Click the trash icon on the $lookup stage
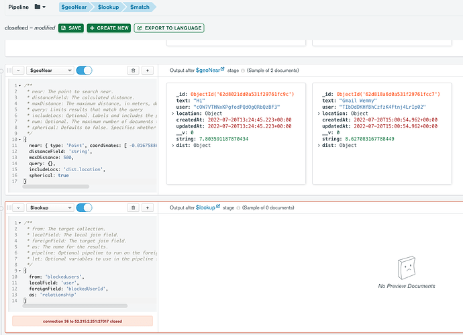The height and width of the screenshot is (335, 463). (x=133, y=208)
